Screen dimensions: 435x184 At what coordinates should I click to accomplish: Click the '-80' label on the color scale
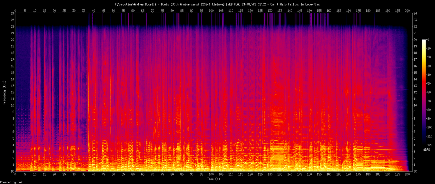428,110
